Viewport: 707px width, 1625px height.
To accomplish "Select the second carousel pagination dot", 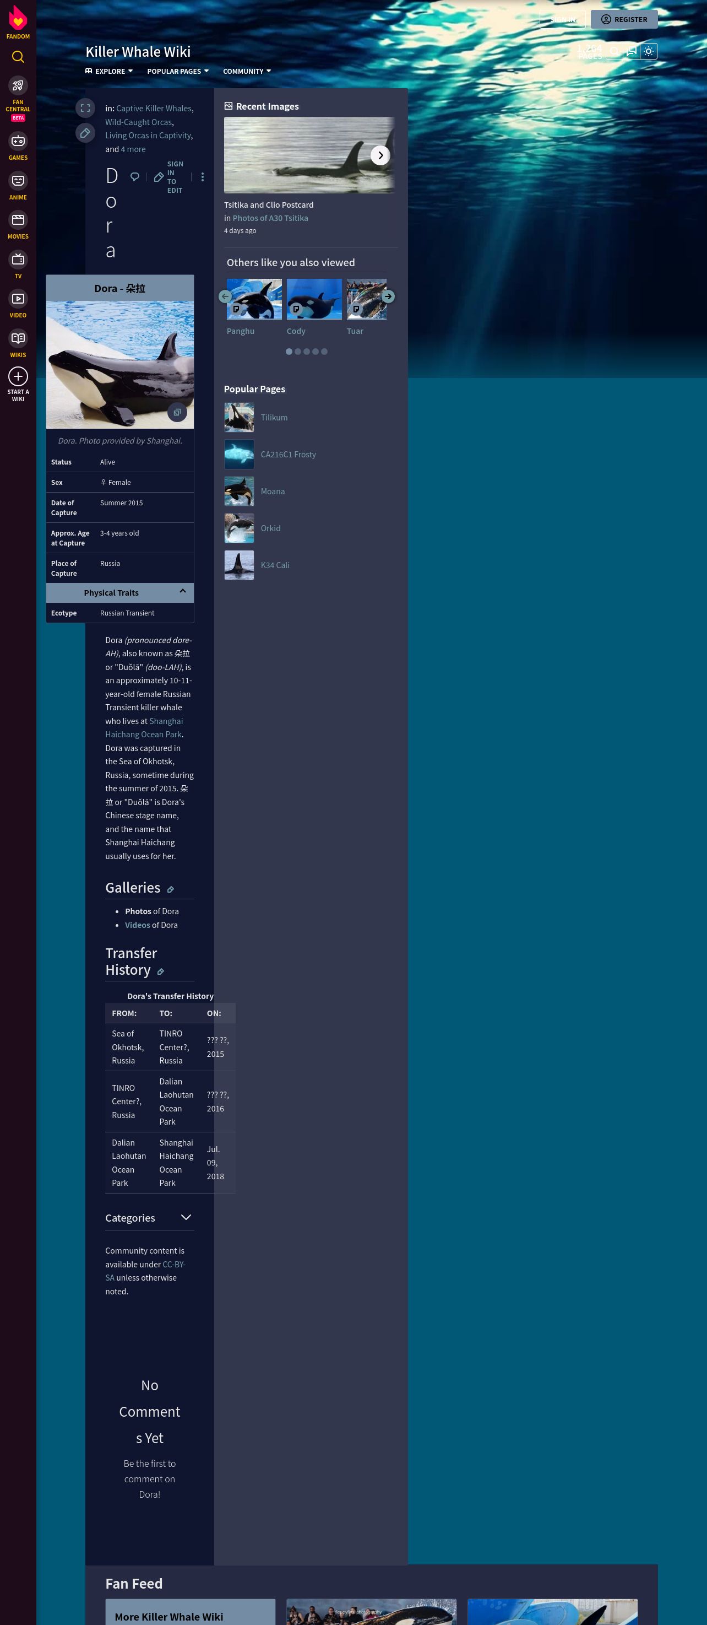I will click(298, 352).
